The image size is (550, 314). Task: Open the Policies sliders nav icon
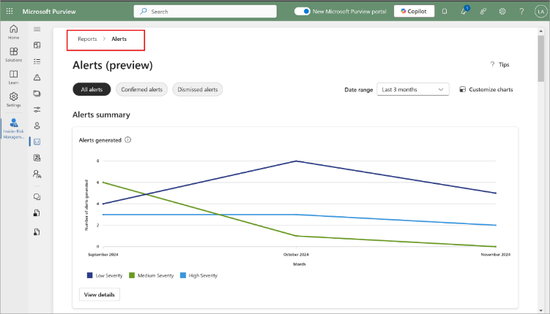pyautogui.click(x=37, y=110)
